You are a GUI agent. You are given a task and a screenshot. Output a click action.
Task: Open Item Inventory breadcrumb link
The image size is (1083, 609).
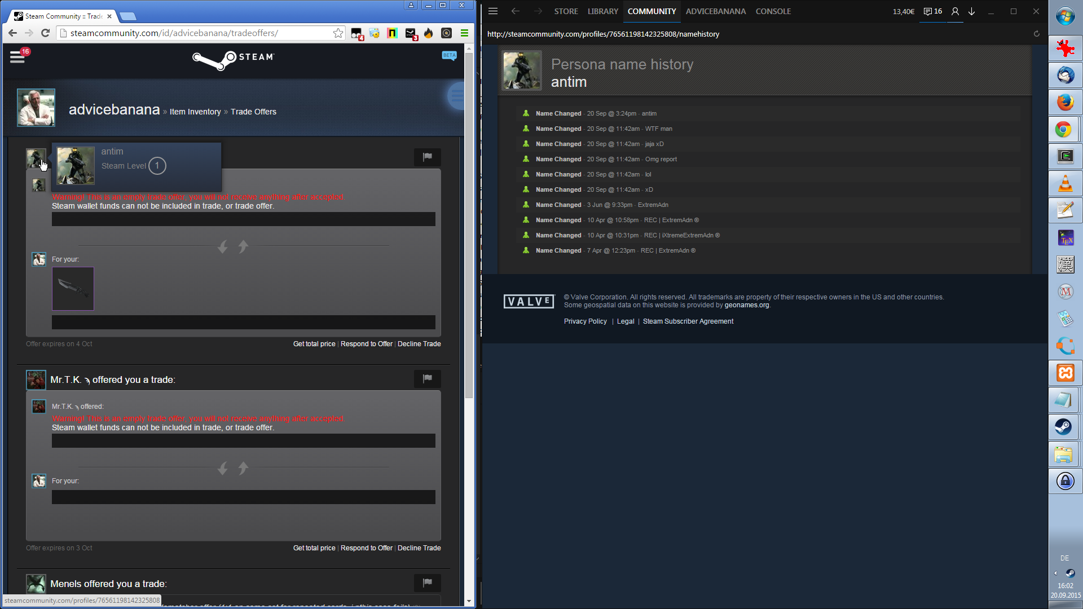pos(195,112)
